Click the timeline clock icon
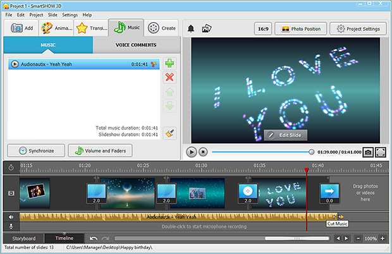Image resolution: width=392 pixels, height=254 pixels. pos(11,167)
